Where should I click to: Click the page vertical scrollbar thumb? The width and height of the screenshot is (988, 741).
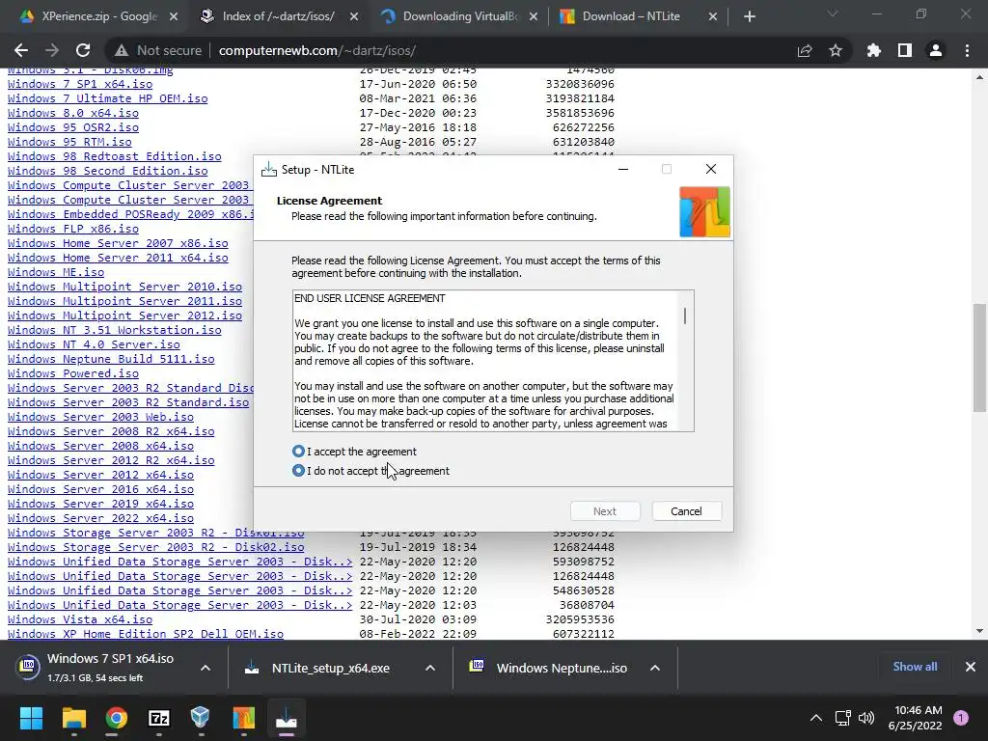[x=979, y=357]
